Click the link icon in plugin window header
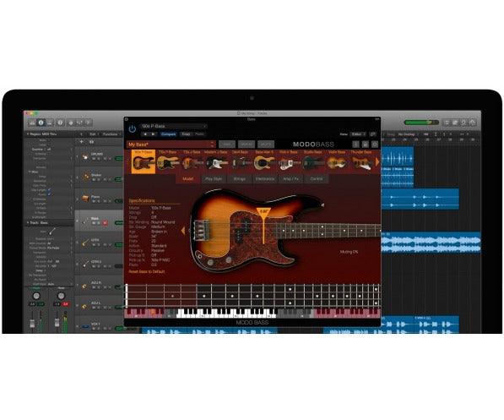 tap(373, 134)
